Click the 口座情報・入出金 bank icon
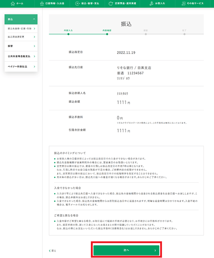Image resolution: width=214 pixels, height=258 pixels. coord(42,3)
